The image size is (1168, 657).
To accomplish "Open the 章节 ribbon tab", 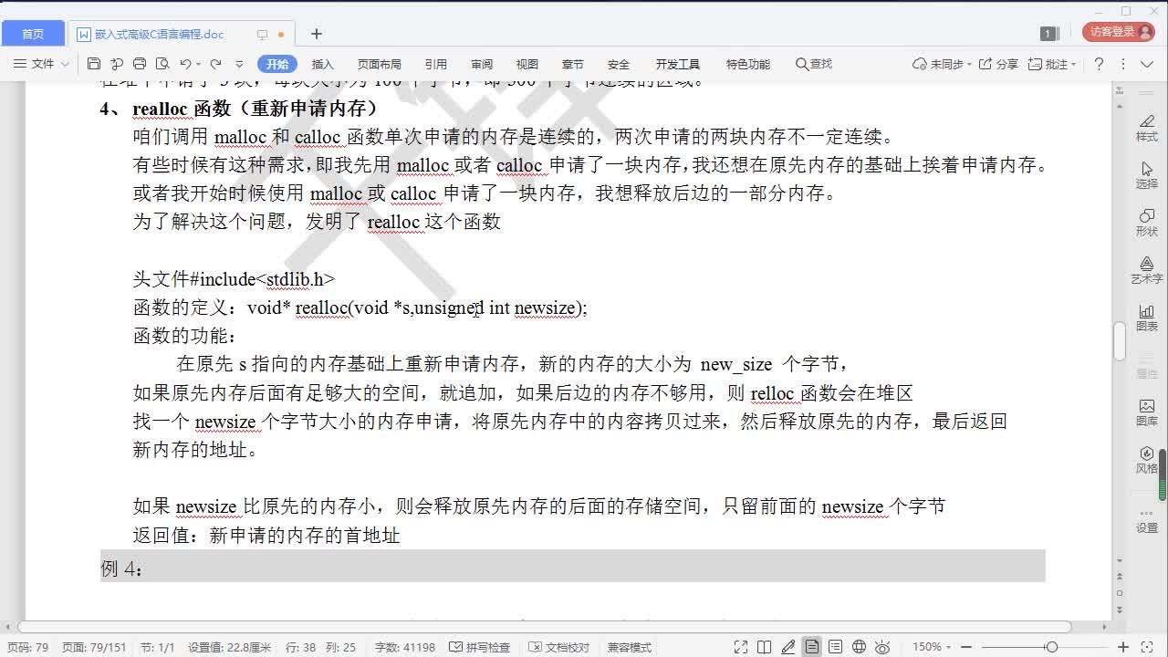I will click(573, 64).
